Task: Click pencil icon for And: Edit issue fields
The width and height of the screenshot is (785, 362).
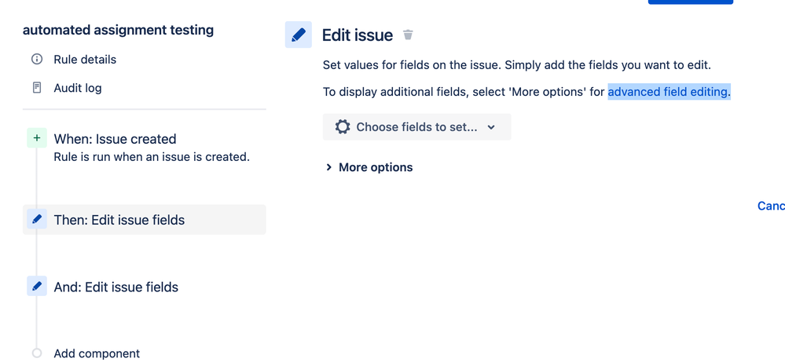Action: 37,286
